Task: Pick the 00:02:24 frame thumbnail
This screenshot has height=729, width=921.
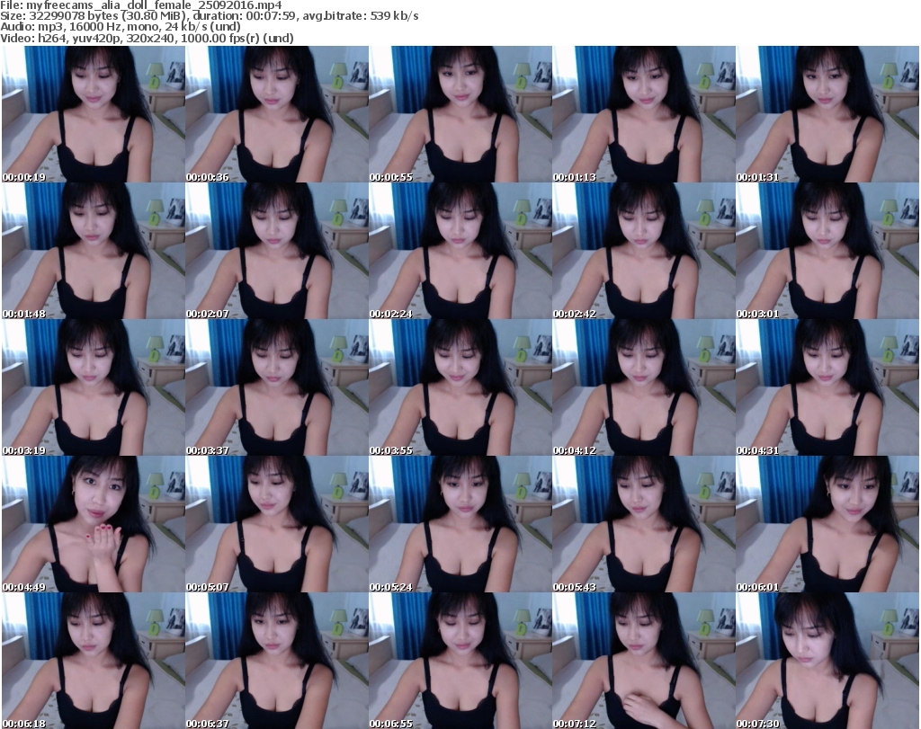Action: (x=460, y=251)
